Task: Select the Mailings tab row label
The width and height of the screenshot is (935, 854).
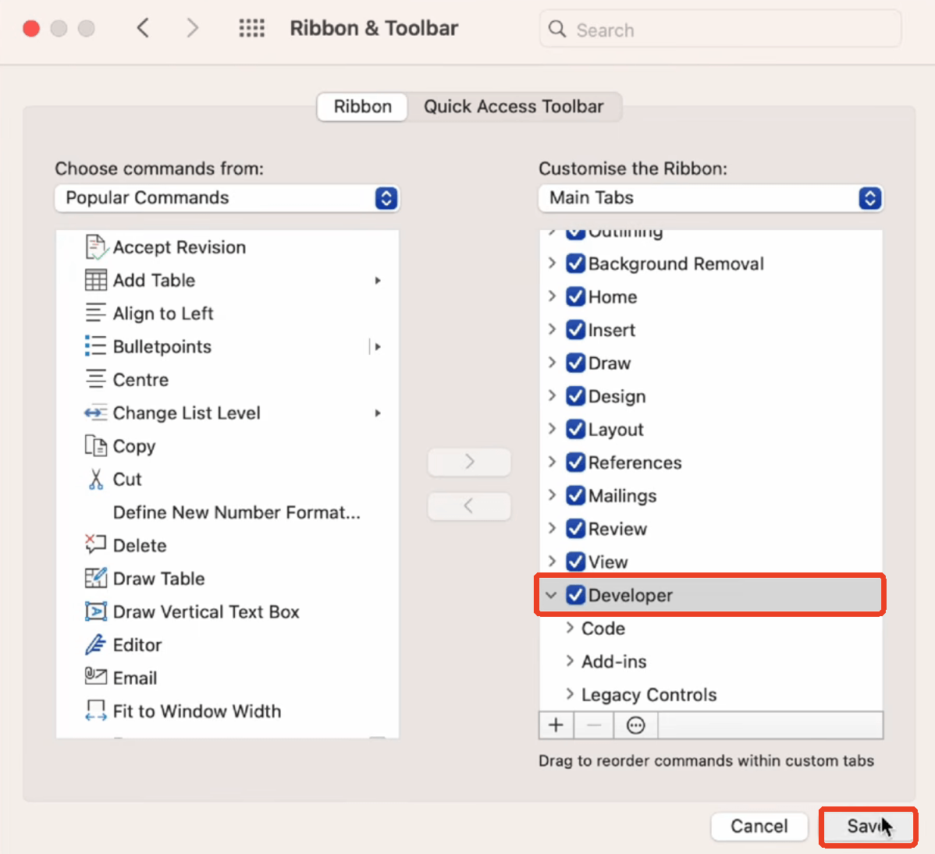Action: [623, 496]
